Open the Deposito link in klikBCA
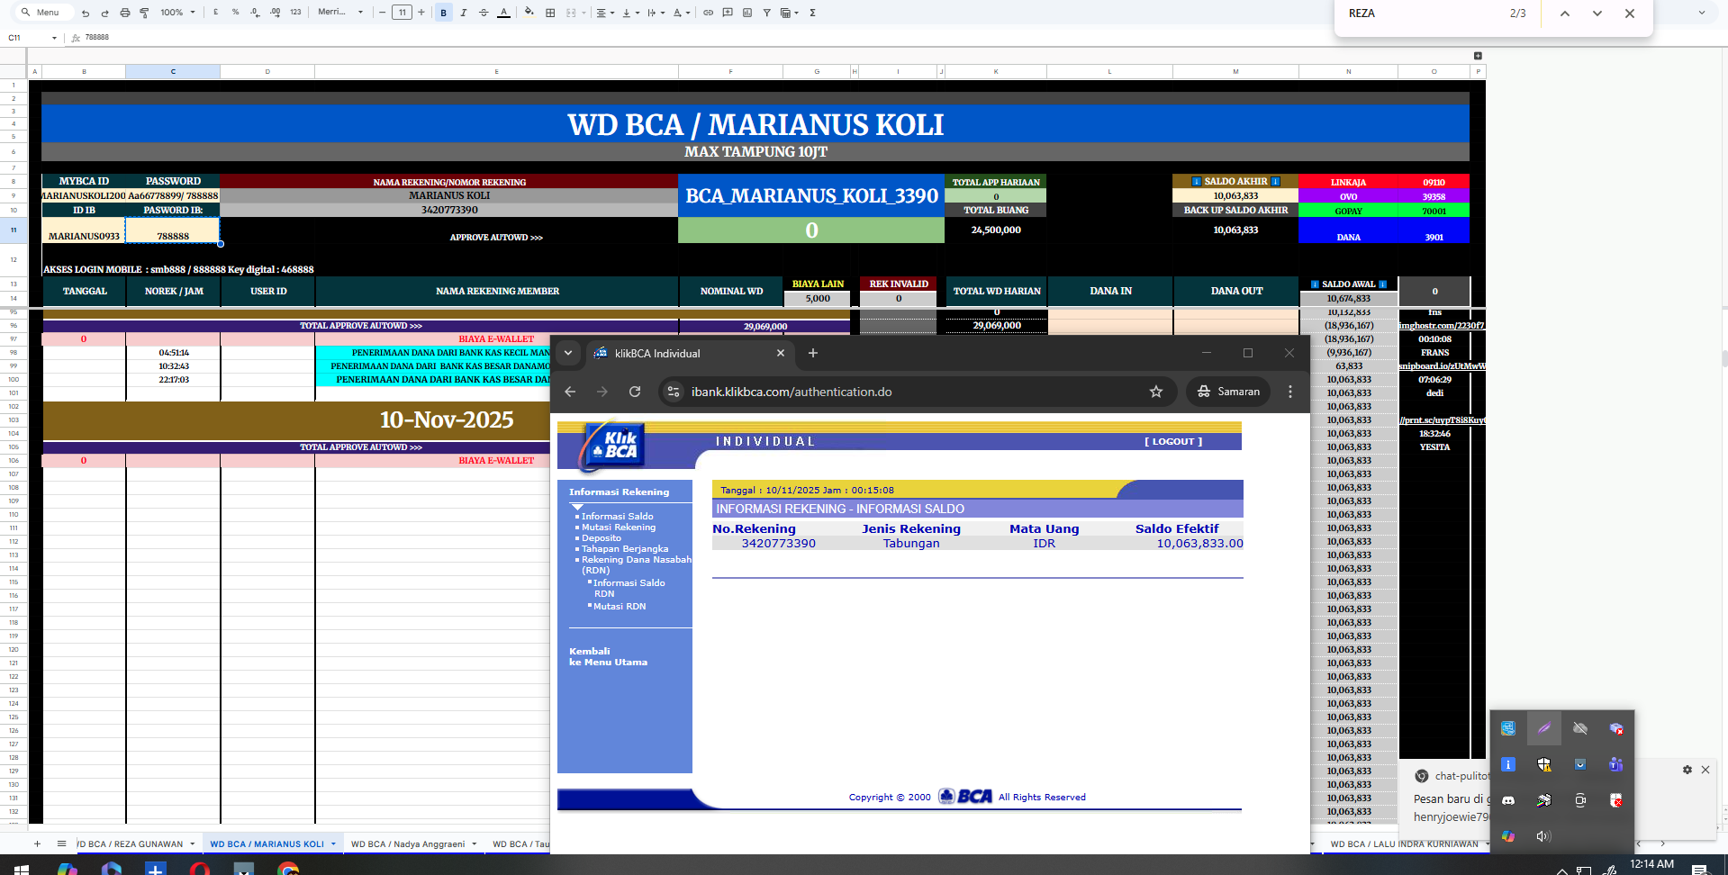This screenshot has height=875, width=1728. pos(602,537)
